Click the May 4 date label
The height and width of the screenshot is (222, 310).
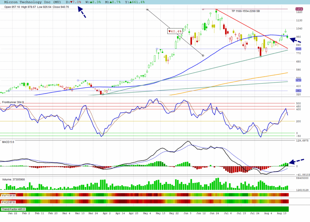point(147,213)
